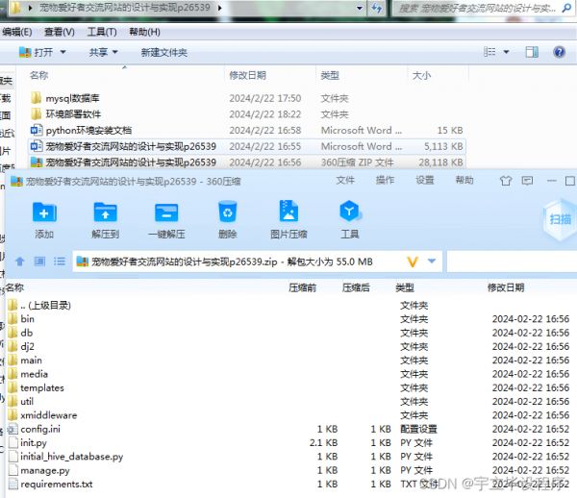Screen dimensions: 577x498
Task: Open the 打开 dropdown arrow
Action: pos(63,52)
